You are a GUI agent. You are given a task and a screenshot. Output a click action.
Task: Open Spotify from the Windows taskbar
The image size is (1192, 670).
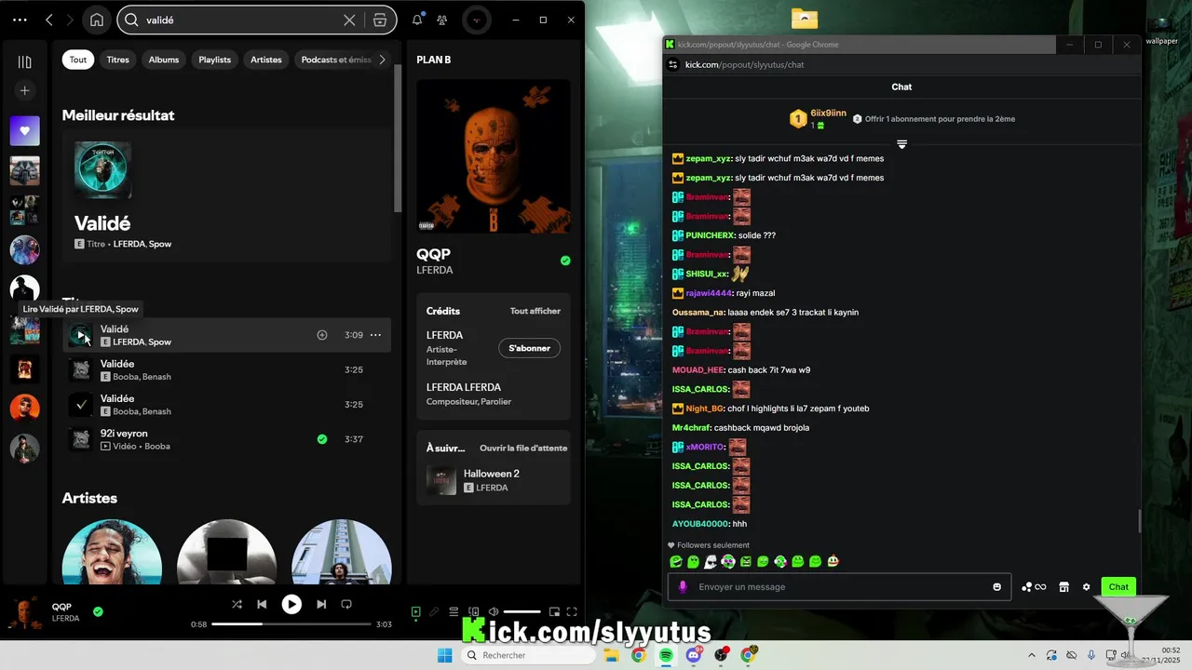(666, 655)
